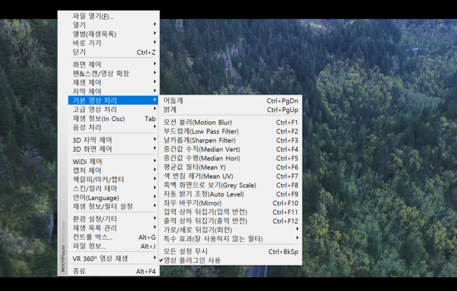
Task: Open '화면 제어' submenu
Action: (x=113, y=64)
